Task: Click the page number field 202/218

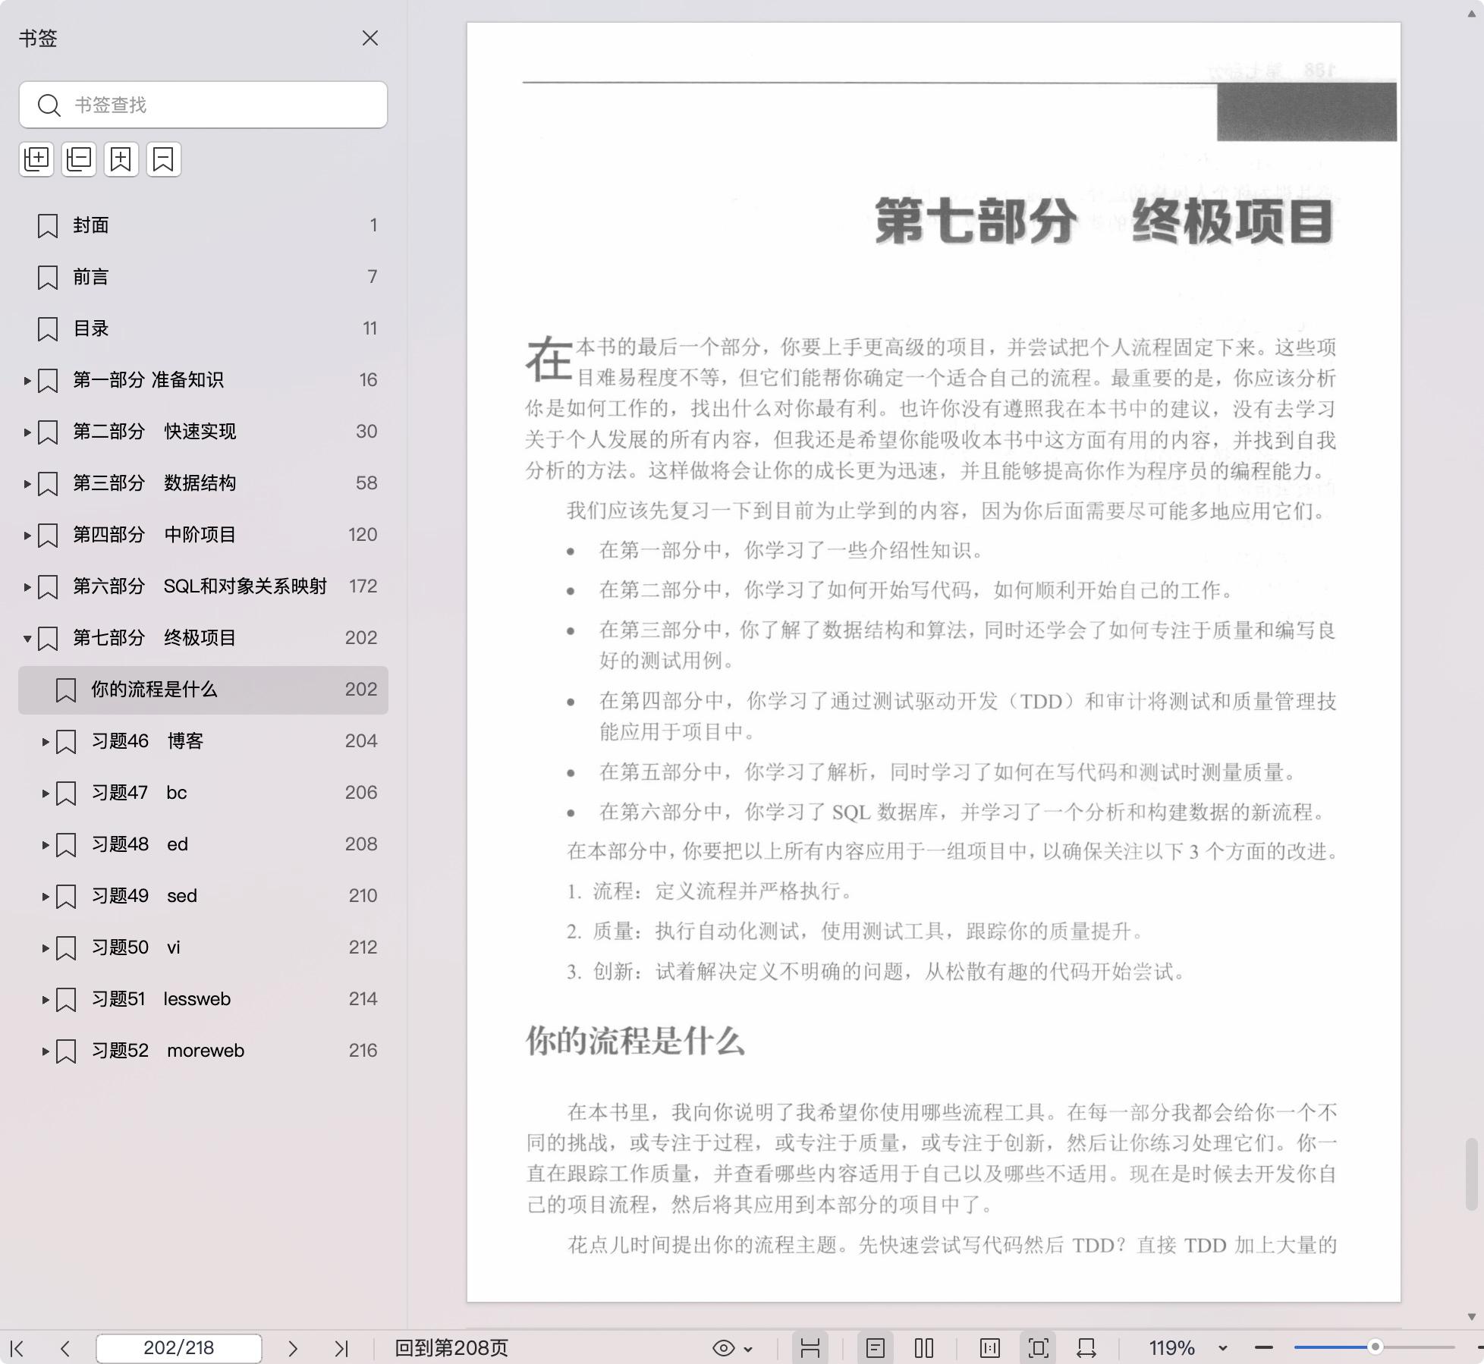Action: point(179,1348)
